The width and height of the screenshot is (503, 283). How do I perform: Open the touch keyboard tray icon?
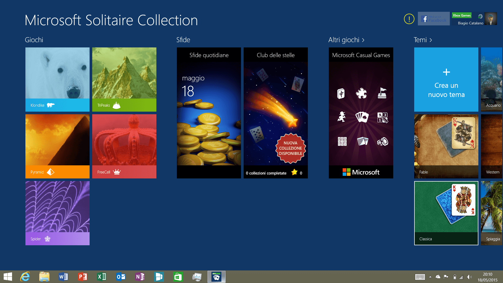(x=420, y=277)
